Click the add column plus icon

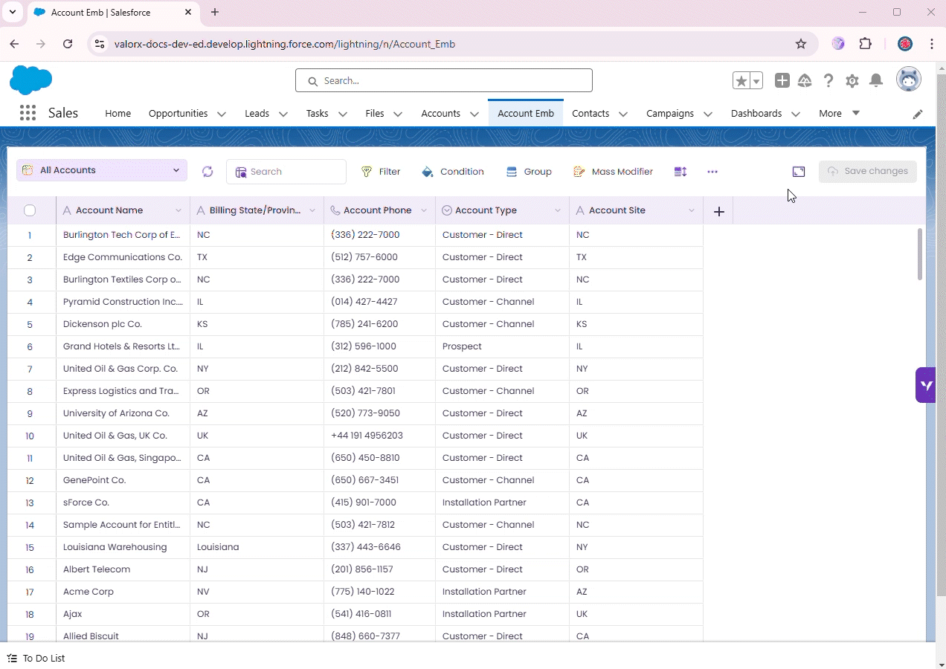718,211
